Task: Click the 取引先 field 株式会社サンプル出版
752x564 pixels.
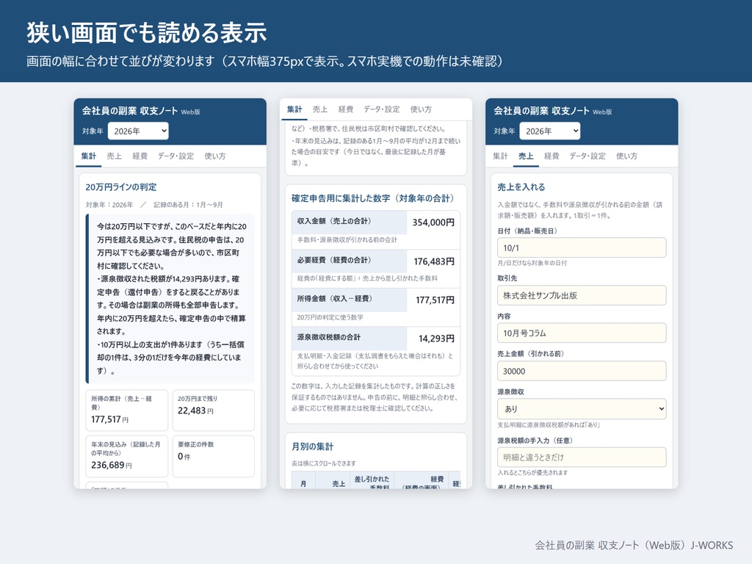Action: [582, 295]
